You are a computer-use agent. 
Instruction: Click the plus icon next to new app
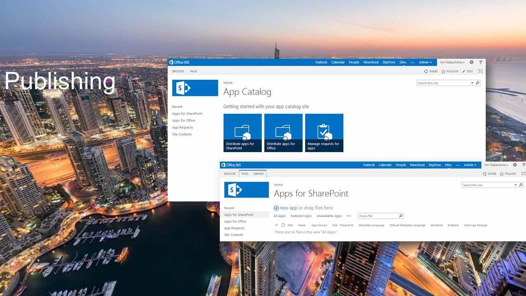click(x=276, y=208)
